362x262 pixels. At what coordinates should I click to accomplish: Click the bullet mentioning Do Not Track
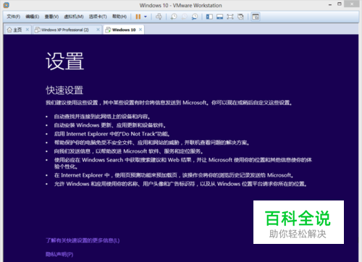[112, 134]
